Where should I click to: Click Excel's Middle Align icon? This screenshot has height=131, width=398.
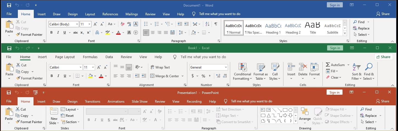[x=122, y=67]
